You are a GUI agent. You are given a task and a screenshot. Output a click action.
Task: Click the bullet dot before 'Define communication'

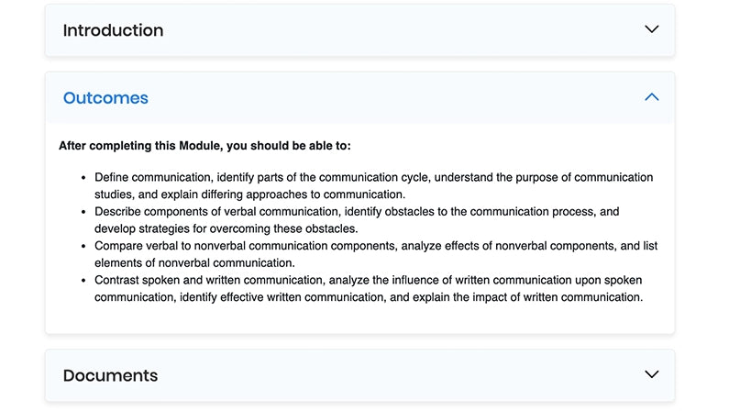point(83,177)
